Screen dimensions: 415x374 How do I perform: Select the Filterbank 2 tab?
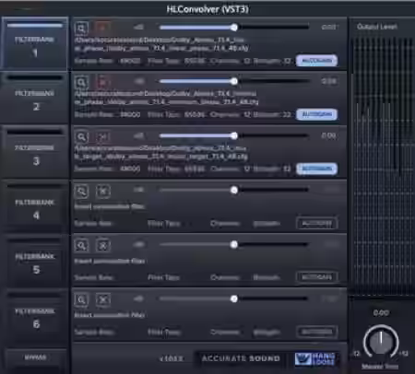(x=35, y=98)
